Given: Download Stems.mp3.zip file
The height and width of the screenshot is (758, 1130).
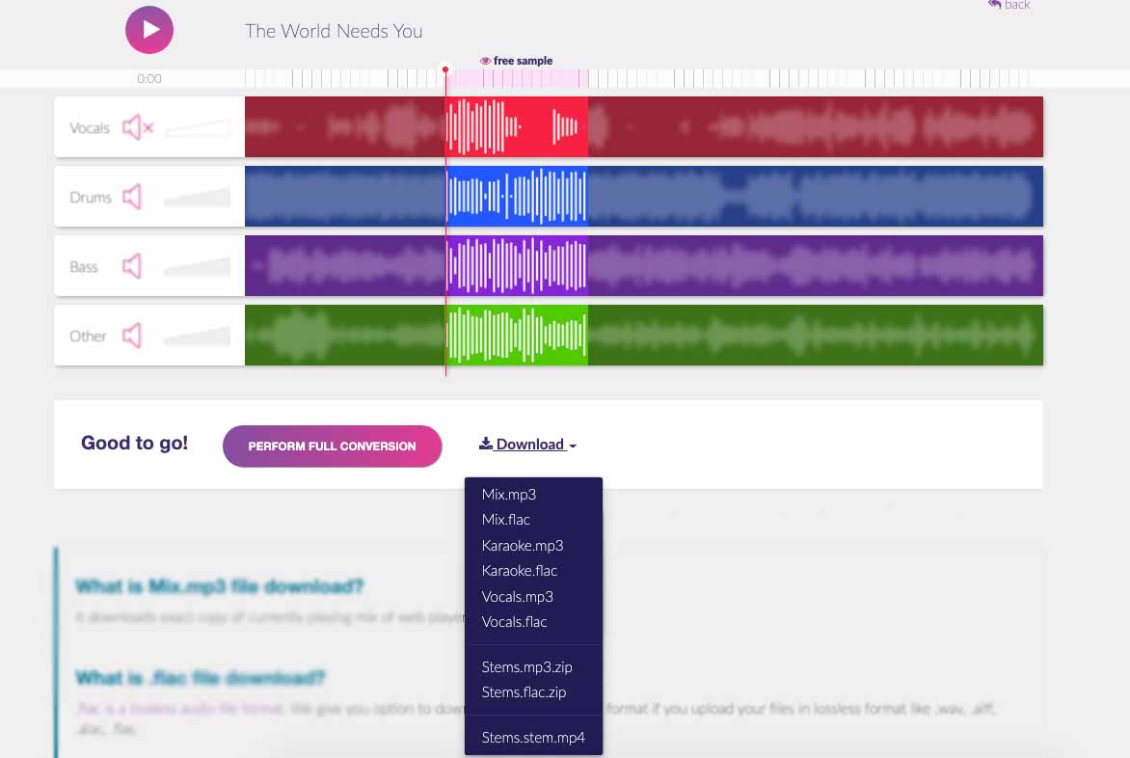Looking at the screenshot, I should (526, 667).
